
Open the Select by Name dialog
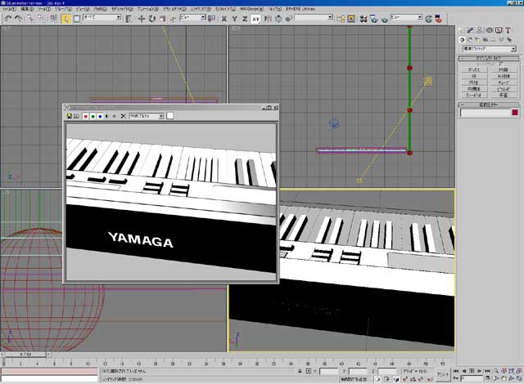[x=129, y=19]
